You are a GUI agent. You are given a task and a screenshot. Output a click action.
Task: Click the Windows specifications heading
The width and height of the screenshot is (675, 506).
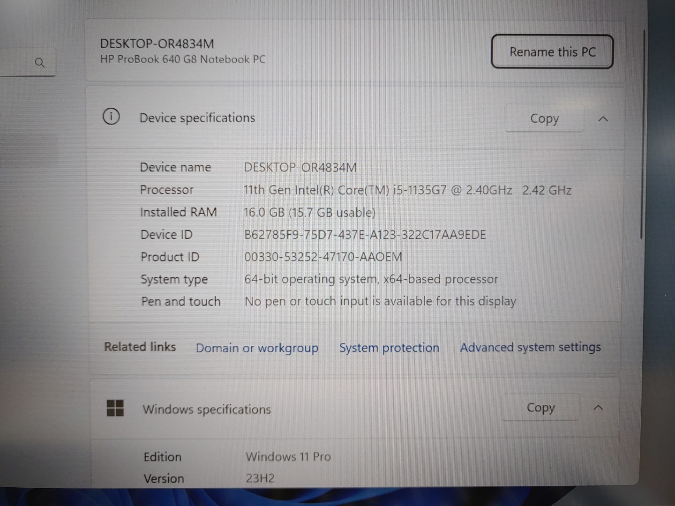pyautogui.click(x=207, y=409)
